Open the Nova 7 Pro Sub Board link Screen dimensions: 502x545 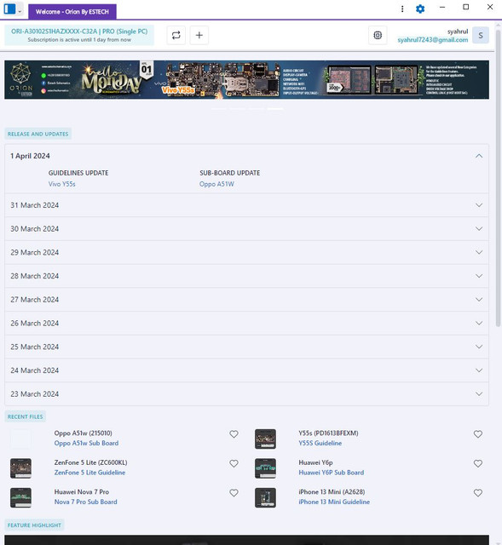[x=85, y=502]
